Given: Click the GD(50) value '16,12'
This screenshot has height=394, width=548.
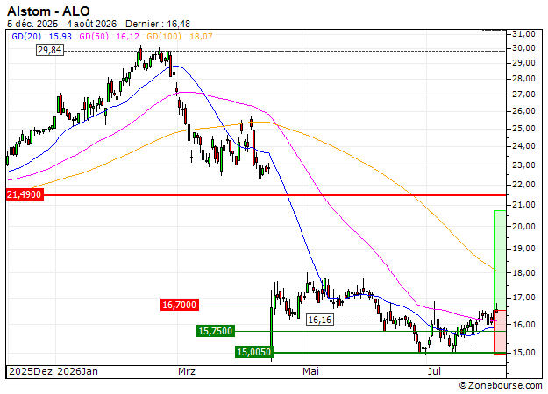Looking at the screenshot, I should [127, 36].
